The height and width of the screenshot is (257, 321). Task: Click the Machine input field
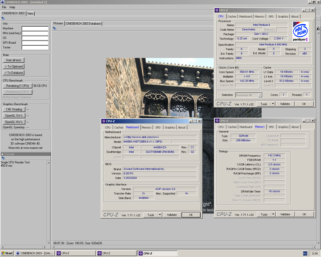point(35,28)
